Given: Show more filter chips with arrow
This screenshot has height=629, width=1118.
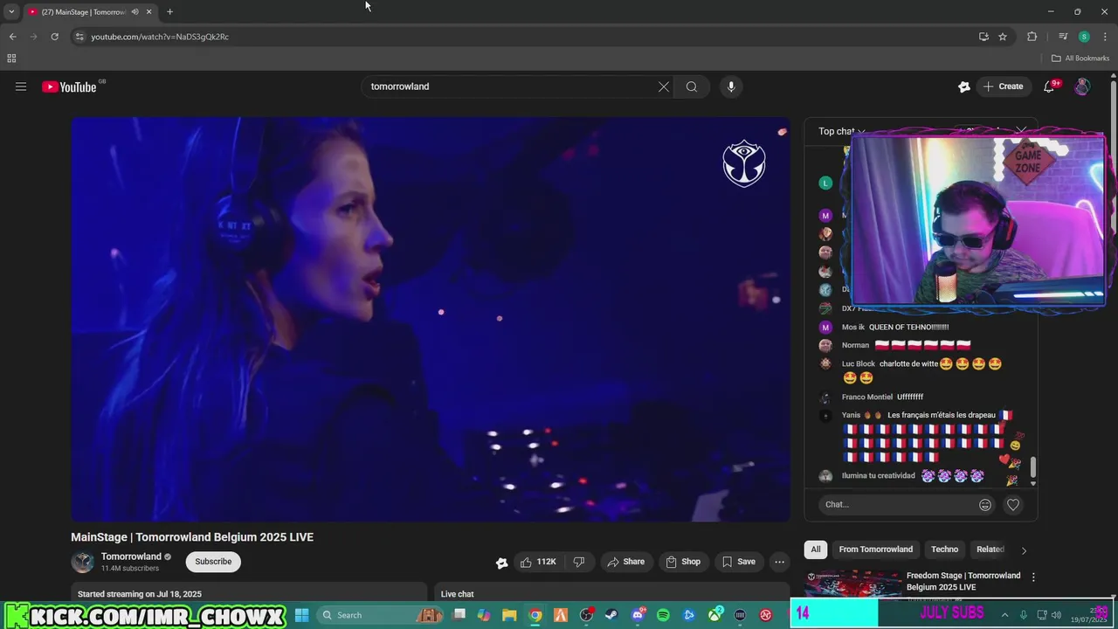Looking at the screenshot, I should coord(1024,550).
